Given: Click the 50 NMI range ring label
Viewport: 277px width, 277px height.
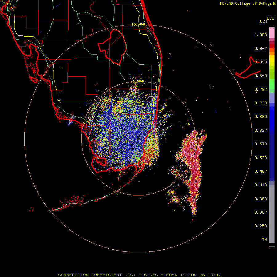Looking at the screenshot, I should coord(138,82).
